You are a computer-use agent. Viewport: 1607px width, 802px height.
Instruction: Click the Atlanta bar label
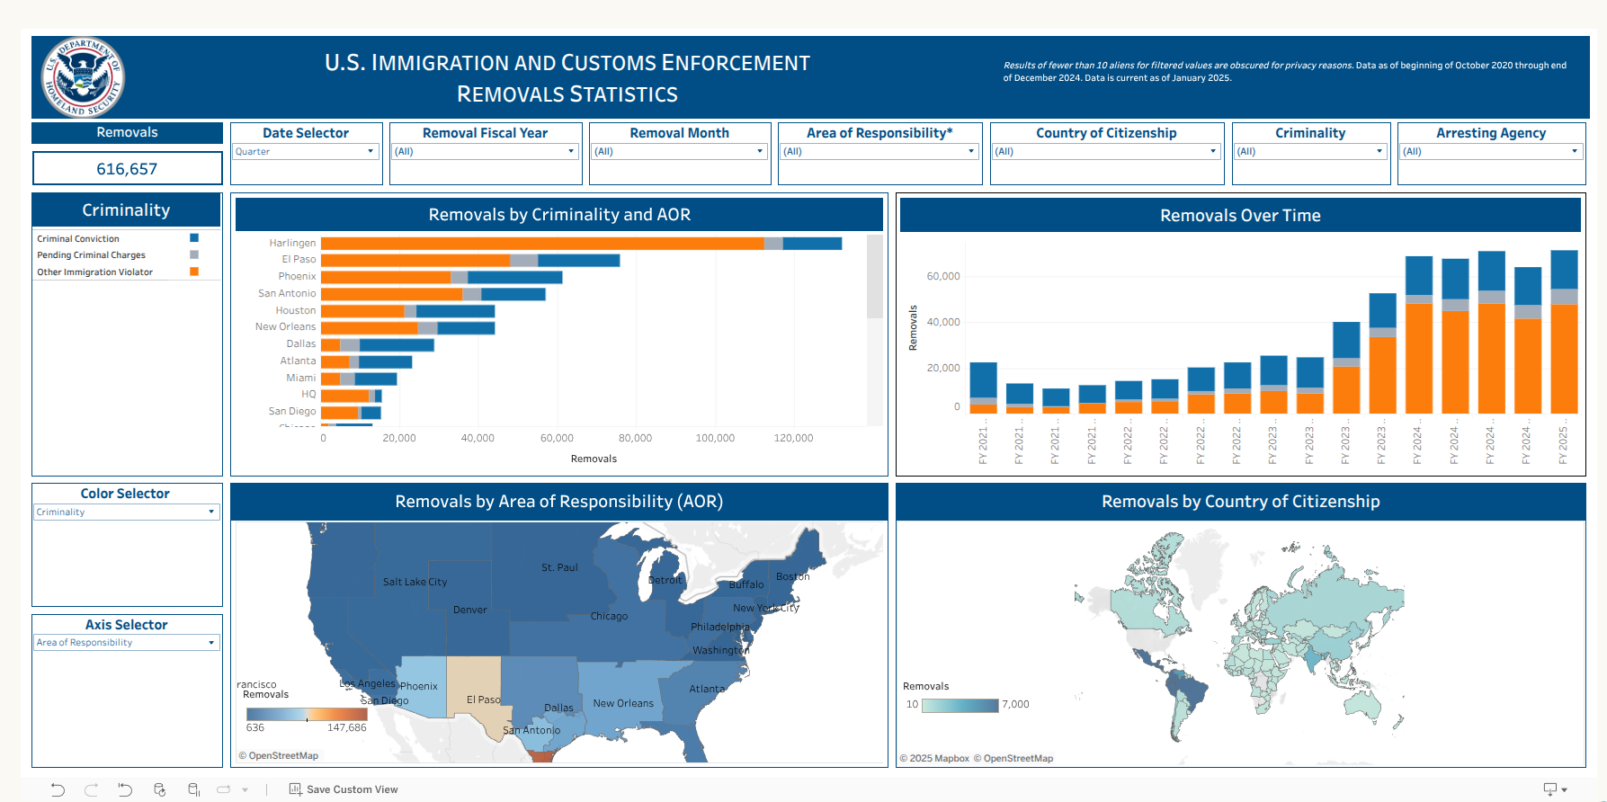click(298, 361)
